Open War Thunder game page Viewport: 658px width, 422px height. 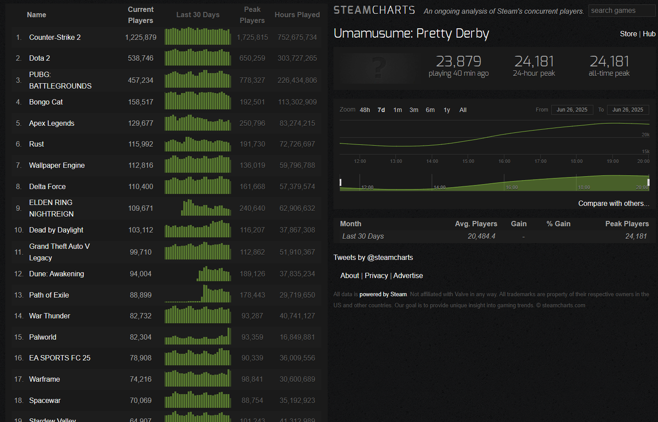pyautogui.click(x=50, y=316)
